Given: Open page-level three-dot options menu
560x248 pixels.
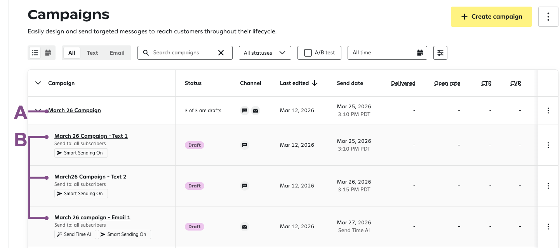Looking at the screenshot, I should [548, 17].
